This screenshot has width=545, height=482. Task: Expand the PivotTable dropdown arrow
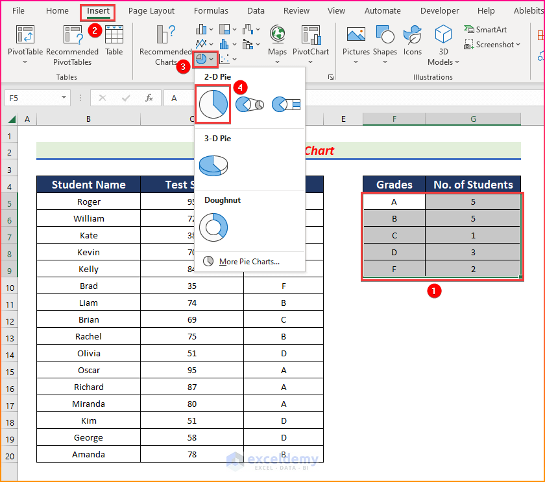tap(25, 62)
